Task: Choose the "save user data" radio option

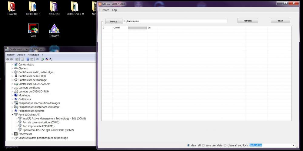Action: [203, 145]
